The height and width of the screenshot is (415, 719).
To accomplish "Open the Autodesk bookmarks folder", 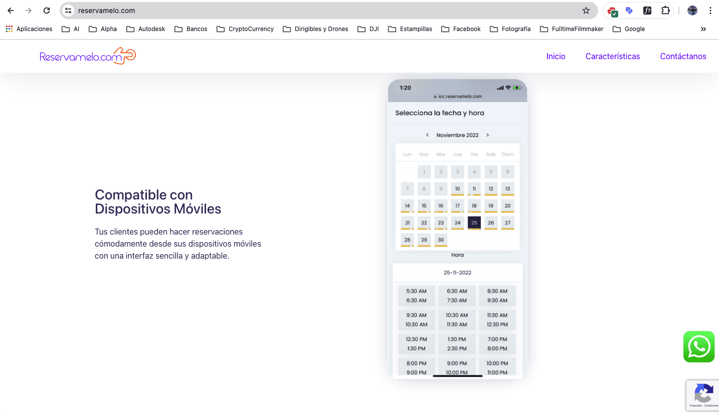I will (x=145, y=29).
